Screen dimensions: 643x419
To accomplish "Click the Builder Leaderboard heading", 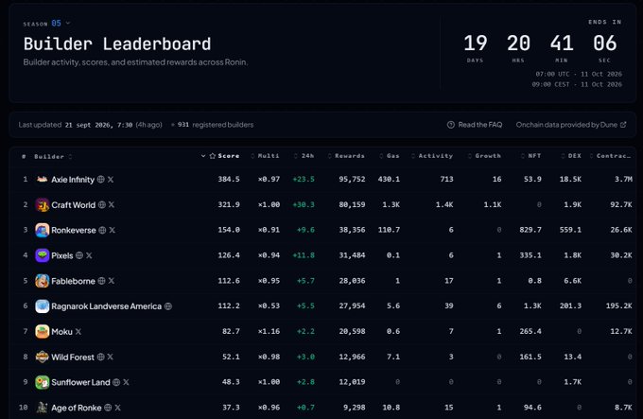I will click(117, 44).
